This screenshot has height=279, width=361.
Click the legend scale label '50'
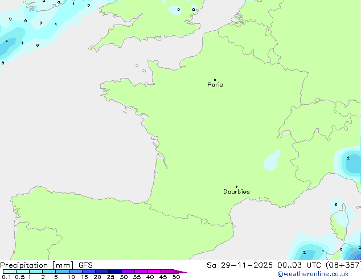[x=176, y=277]
